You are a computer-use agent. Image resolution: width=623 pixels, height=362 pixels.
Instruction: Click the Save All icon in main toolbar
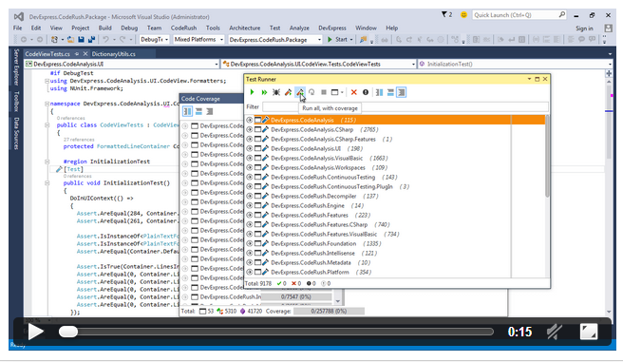click(91, 39)
